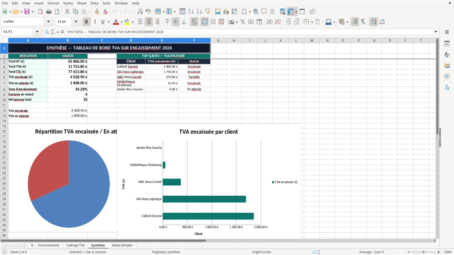Image resolution: width=454 pixels, height=255 pixels.
Task: Adjust the zoom slider in status bar
Action: point(423,252)
